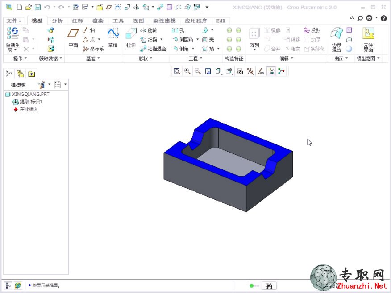
Task: Open the Pattern (阵列) tool
Action: click(x=254, y=38)
